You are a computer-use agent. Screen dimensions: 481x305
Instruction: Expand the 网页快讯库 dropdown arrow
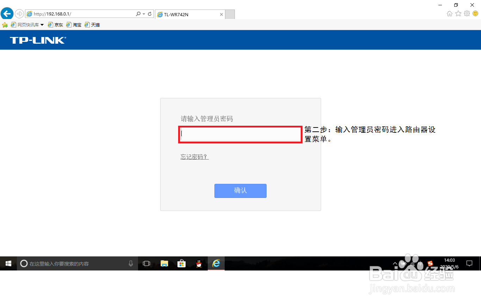click(42, 25)
